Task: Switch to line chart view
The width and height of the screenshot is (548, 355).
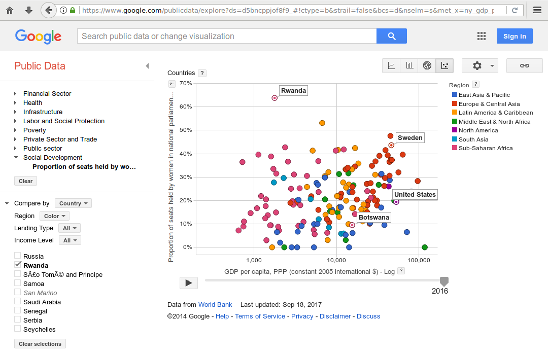Action: coord(391,66)
